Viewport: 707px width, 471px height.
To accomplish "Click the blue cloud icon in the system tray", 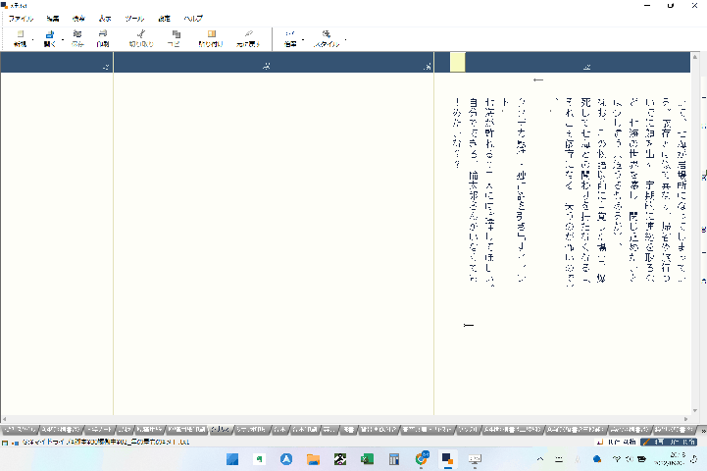I will pyautogui.click(x=597, y=459).
